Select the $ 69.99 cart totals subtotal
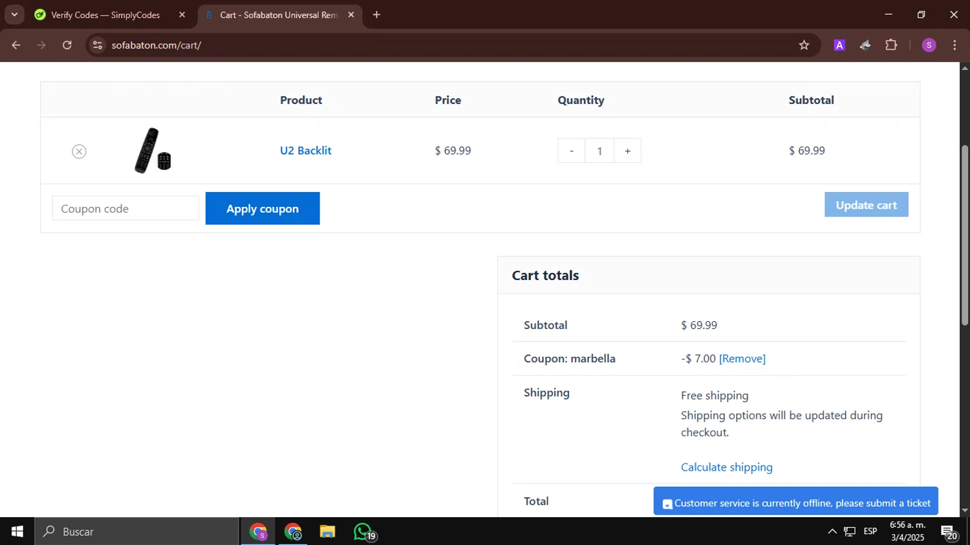The image size is (970, 545). point(699,325)
